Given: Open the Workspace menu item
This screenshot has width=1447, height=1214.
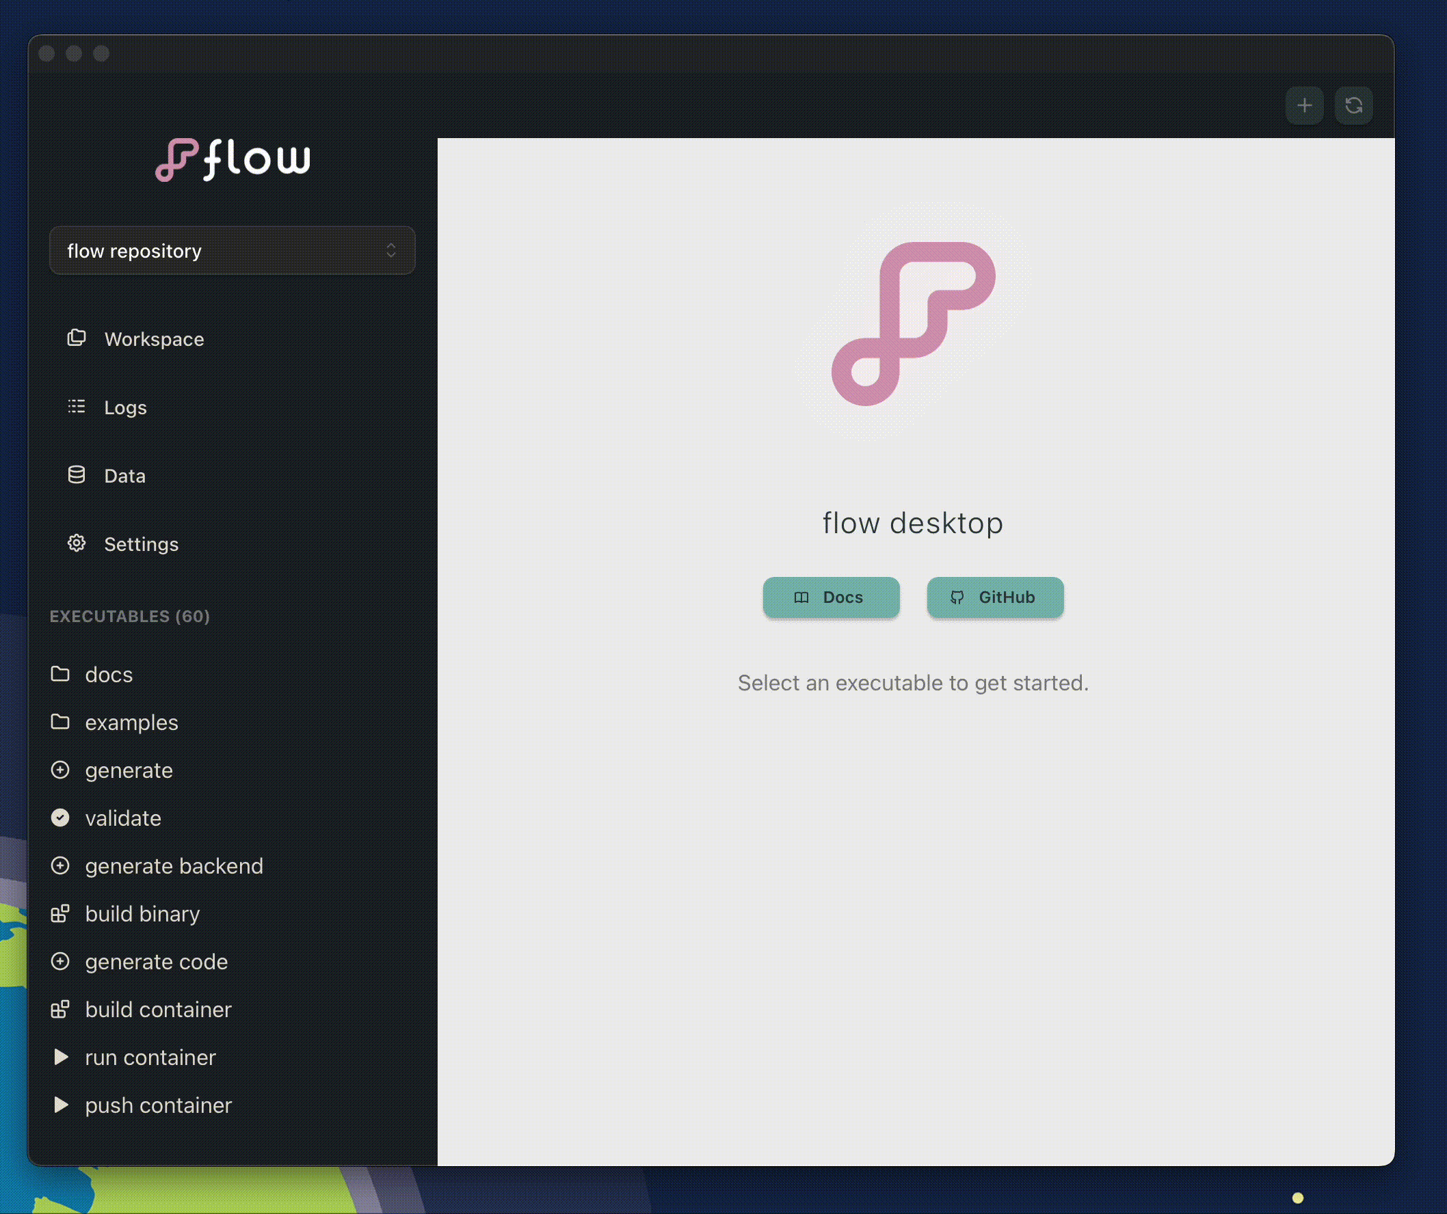Looking at the screenshot, I should click(233, 339).
